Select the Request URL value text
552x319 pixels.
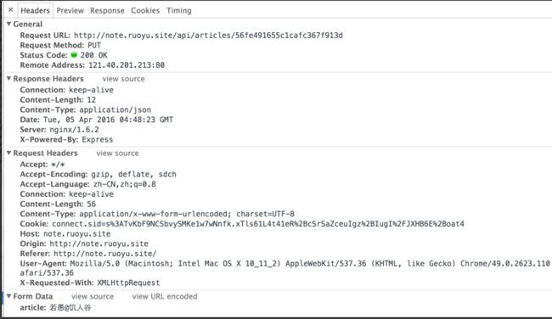pyautogui.click(x=208, y=36)
